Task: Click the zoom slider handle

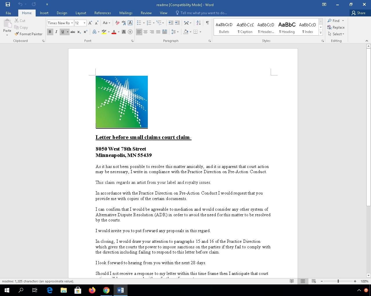Action: (338, 281)
